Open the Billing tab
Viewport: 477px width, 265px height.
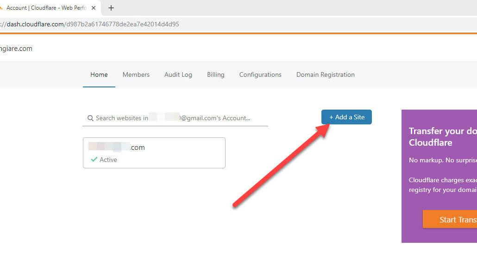tap(215, 74)
